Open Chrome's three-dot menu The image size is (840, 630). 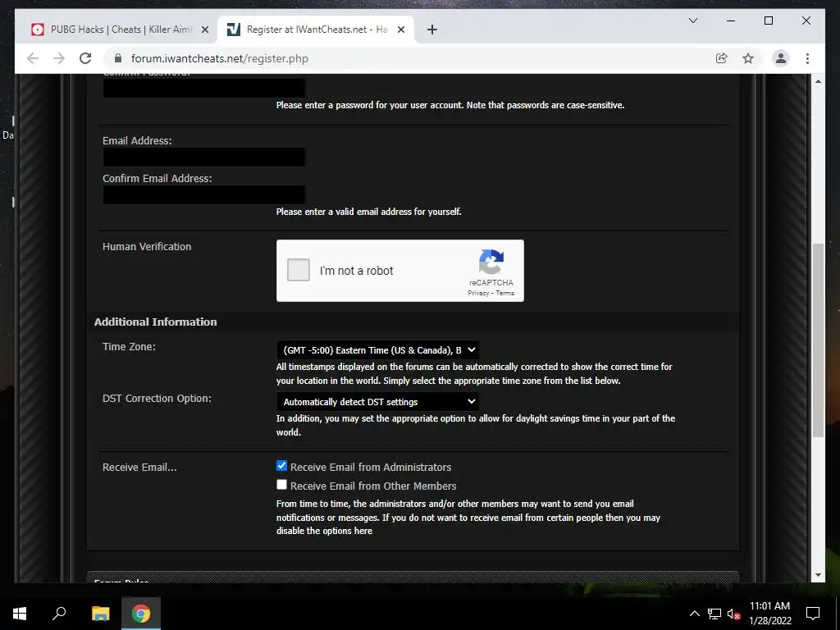tap(807, 58)
